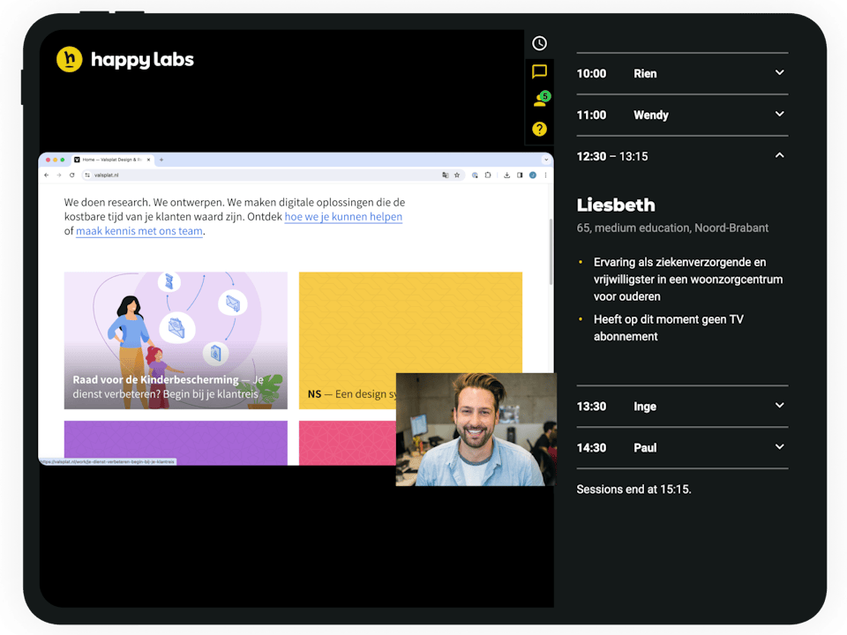847x635 pixels.
Task: Click Wendy's name in the schedule
Action: [x=651, y=115]
